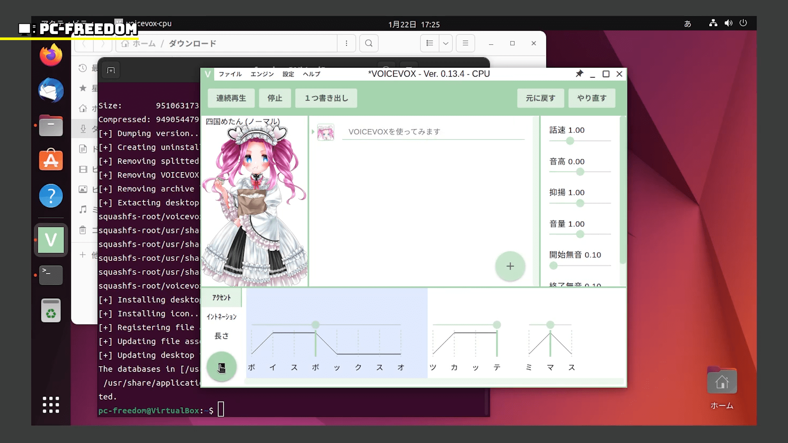Click the 1つ書き出し export button
The width and height of the screenshot is (788, 443).
[326, 98]
